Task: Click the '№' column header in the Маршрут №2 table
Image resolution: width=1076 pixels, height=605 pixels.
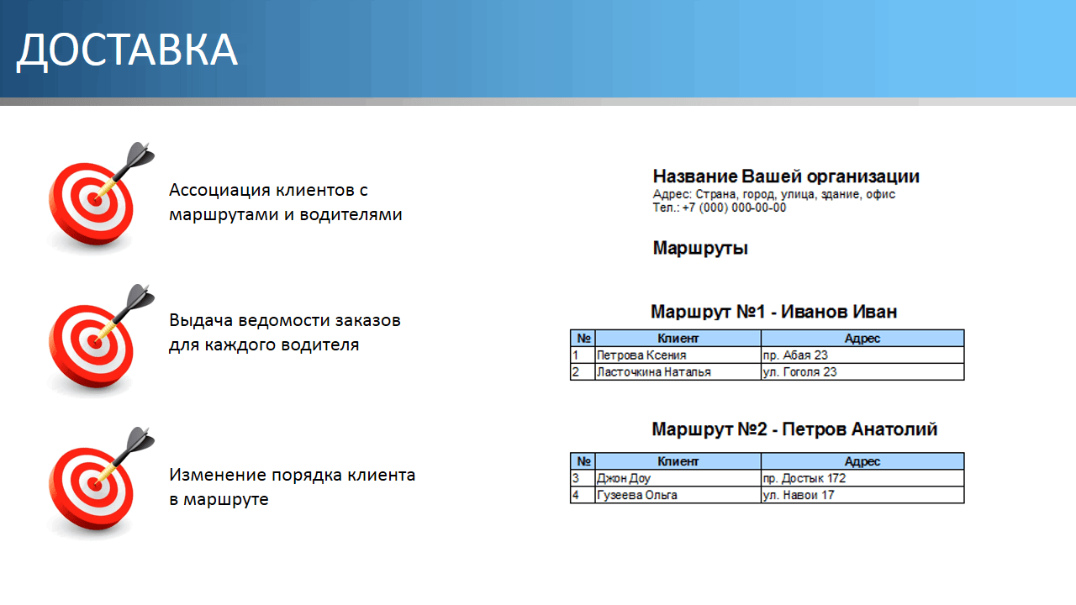Action: pyautogui.click(x=583, y=461)
